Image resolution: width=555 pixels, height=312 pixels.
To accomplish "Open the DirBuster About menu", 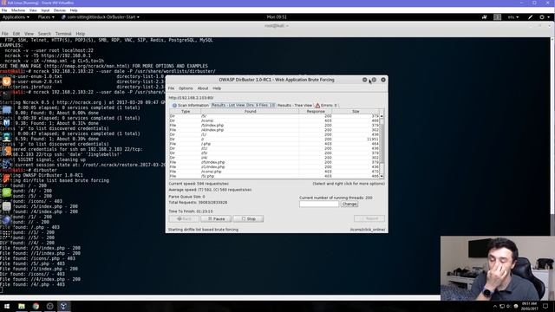I will [x=202, y=88].
